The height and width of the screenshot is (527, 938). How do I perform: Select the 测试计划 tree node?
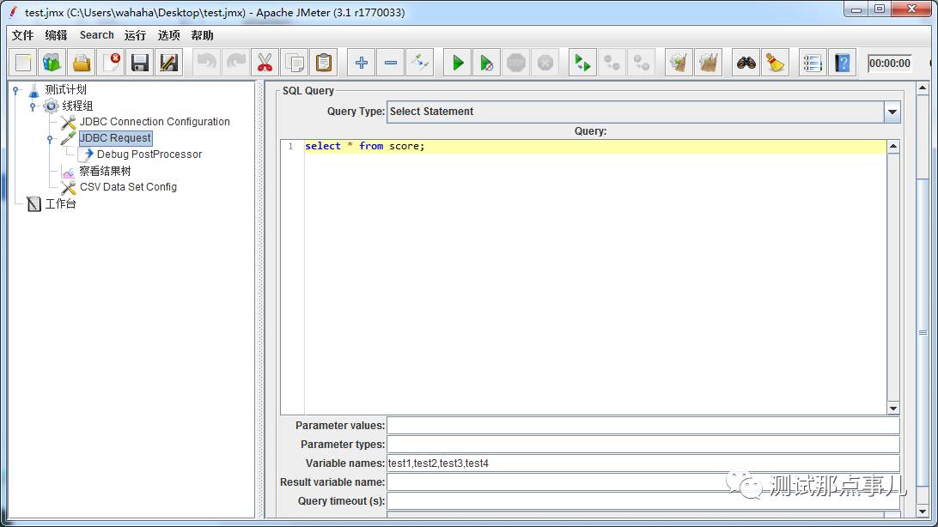(66, 89)
